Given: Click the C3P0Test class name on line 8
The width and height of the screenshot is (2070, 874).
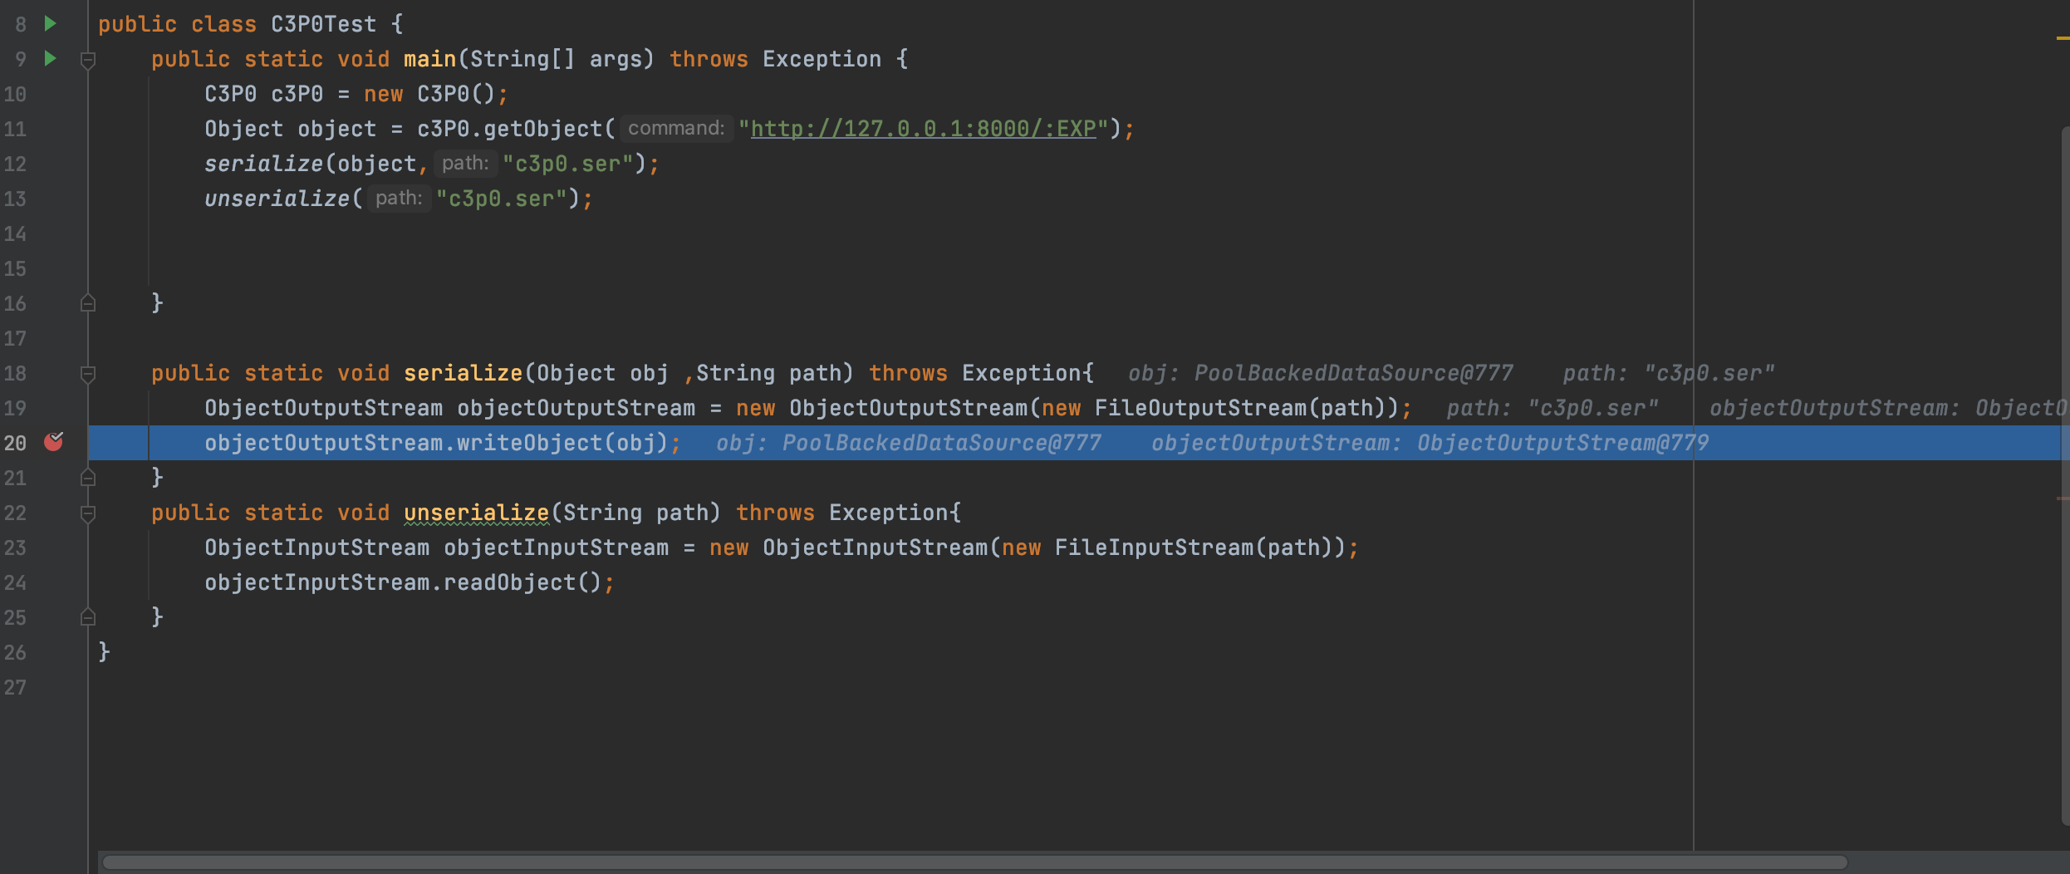Looking at the screenshot, I should 324,24.
